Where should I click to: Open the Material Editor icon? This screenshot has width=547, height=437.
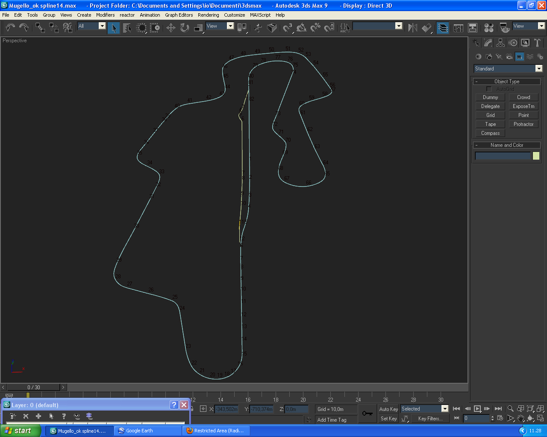489,28
